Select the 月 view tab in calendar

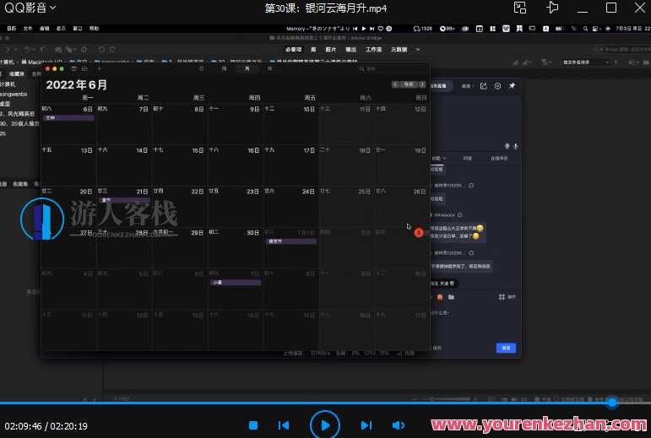coord(247,68)
